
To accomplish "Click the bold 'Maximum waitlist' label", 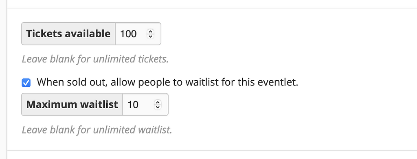I will point(72,104).
